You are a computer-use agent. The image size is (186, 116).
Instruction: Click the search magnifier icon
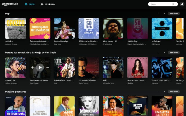click(x=173, y=4)
